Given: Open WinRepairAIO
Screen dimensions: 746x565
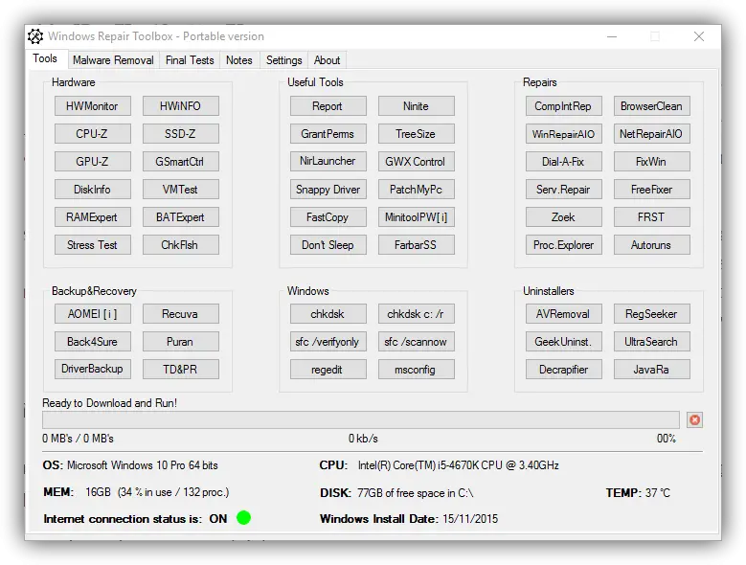Looking at the screenshot, I should pos(564,134).
